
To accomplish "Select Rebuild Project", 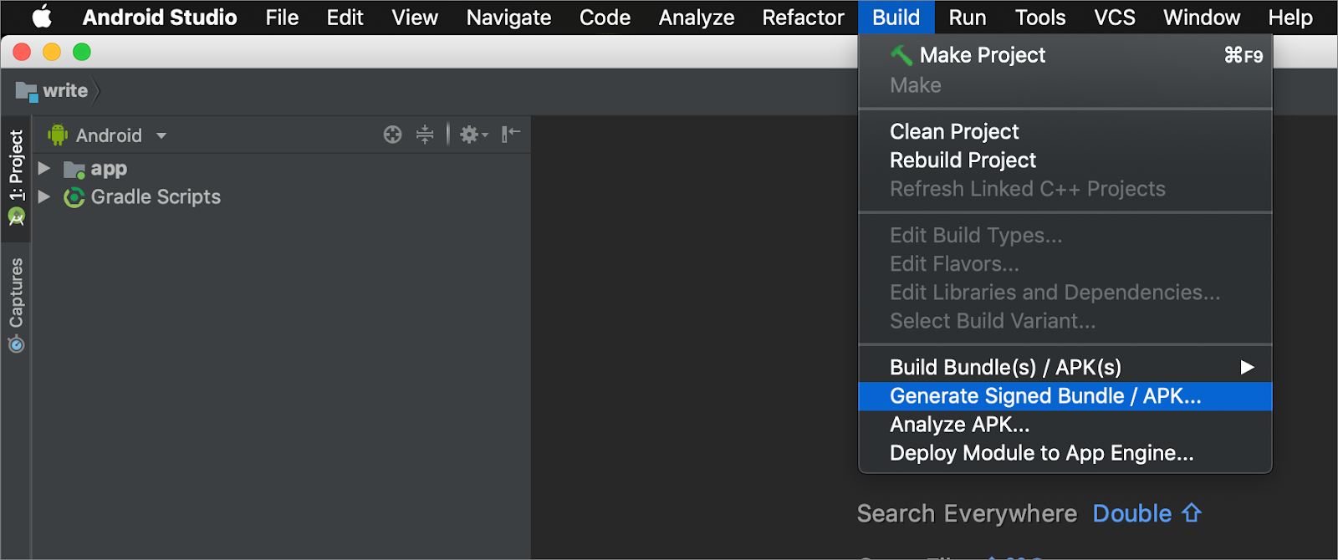I will click(963, 160).
